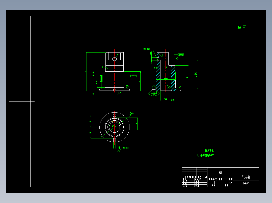Click datum circle A on section view flange

point(180,87)
